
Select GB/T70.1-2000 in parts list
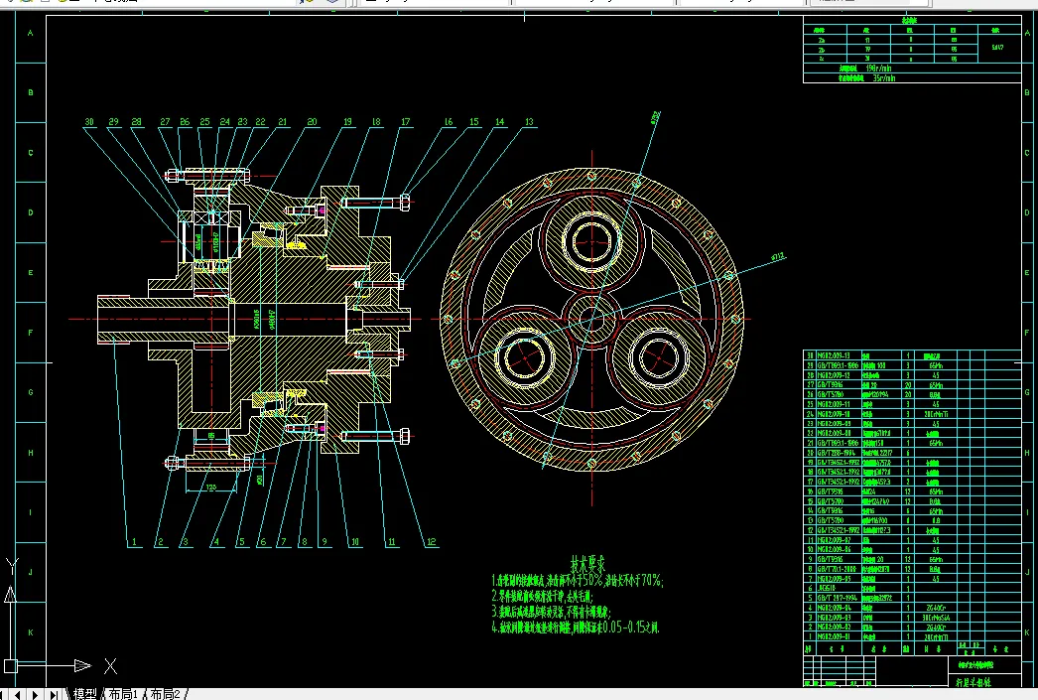coord(837,569)
